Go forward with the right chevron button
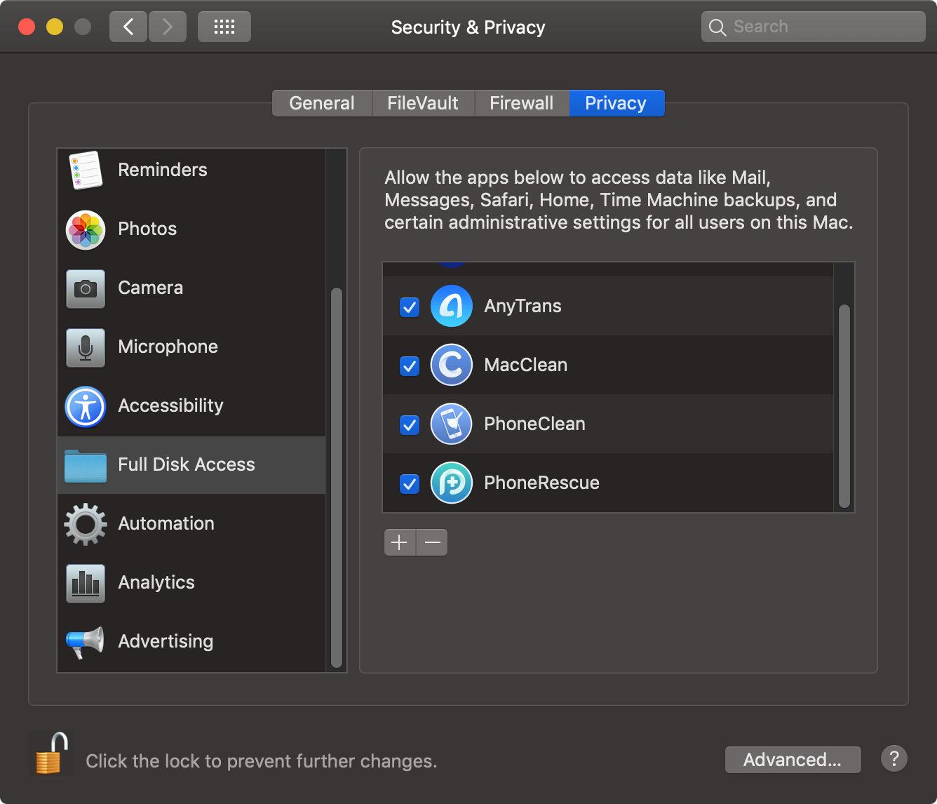937x804 pixels. (x=168, y=27)
